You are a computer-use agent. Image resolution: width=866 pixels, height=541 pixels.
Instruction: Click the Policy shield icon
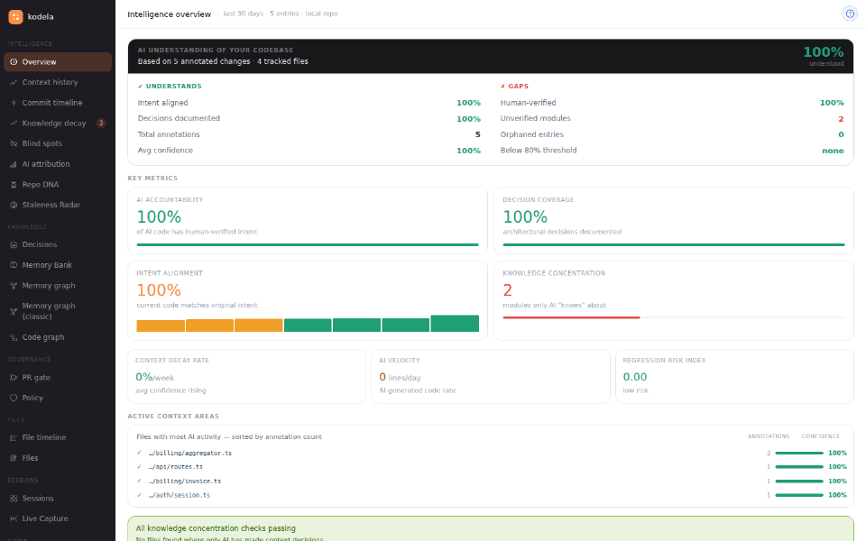[14, 398]
